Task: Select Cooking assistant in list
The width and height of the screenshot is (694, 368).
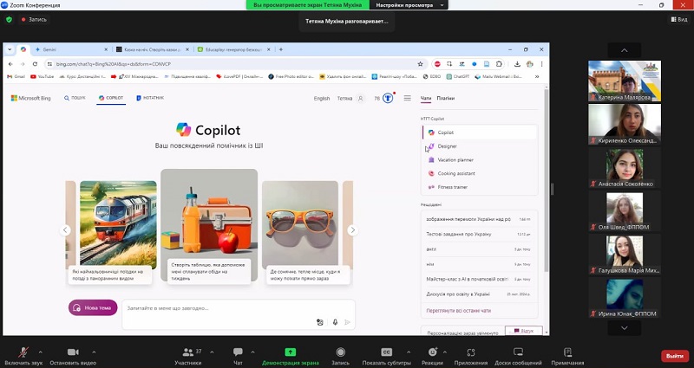Action: (480, 174)
